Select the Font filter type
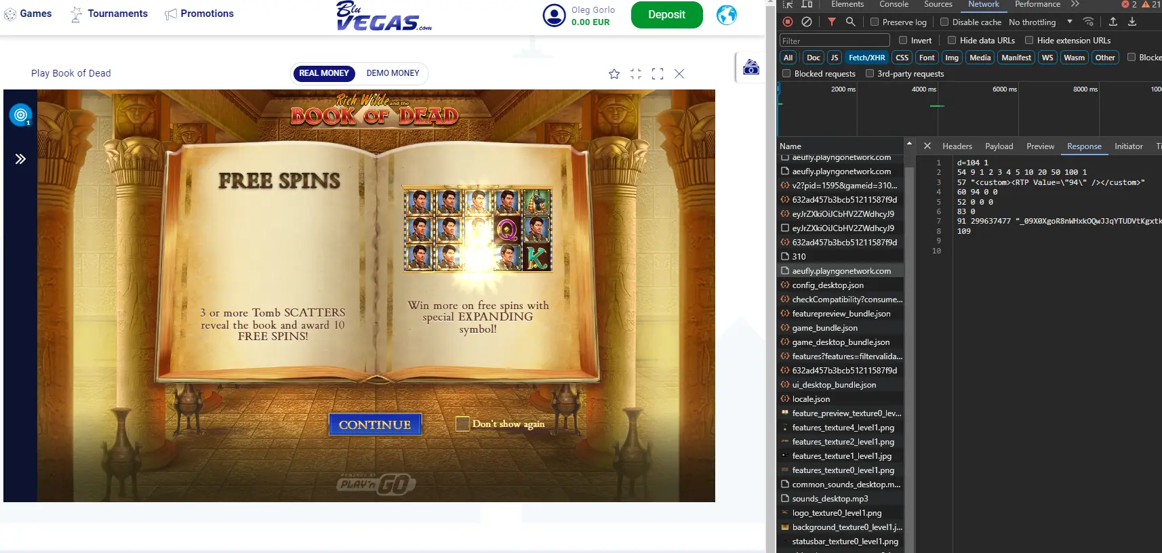 tap(927, 58)
